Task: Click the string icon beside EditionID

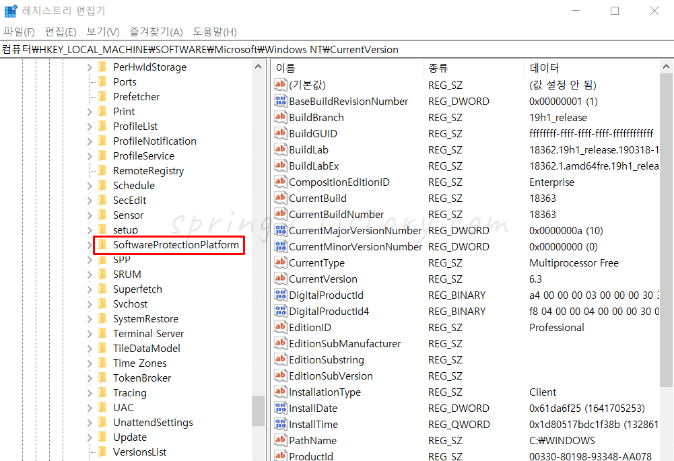Action: click(x=280, y=327)
